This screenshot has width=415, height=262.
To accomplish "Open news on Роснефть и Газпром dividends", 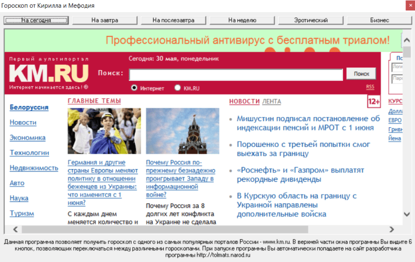I will pos(300,175).
